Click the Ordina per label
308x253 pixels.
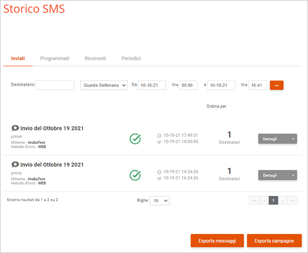coord(216,106)
